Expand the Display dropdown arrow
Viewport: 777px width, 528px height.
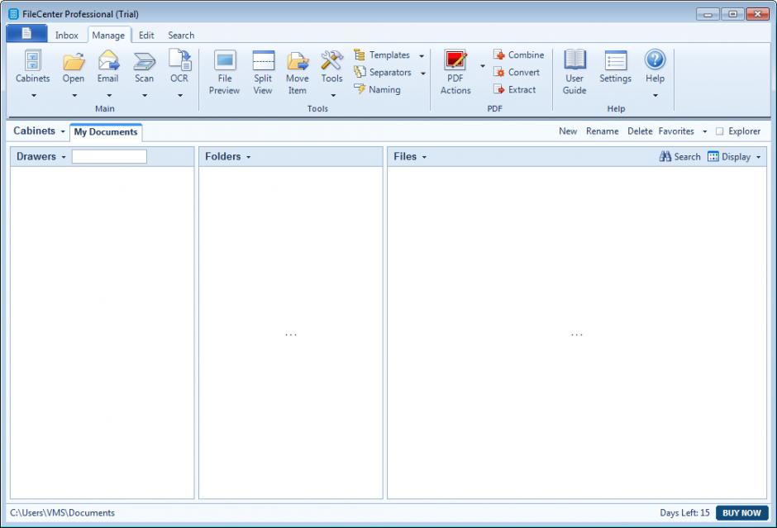759,158
